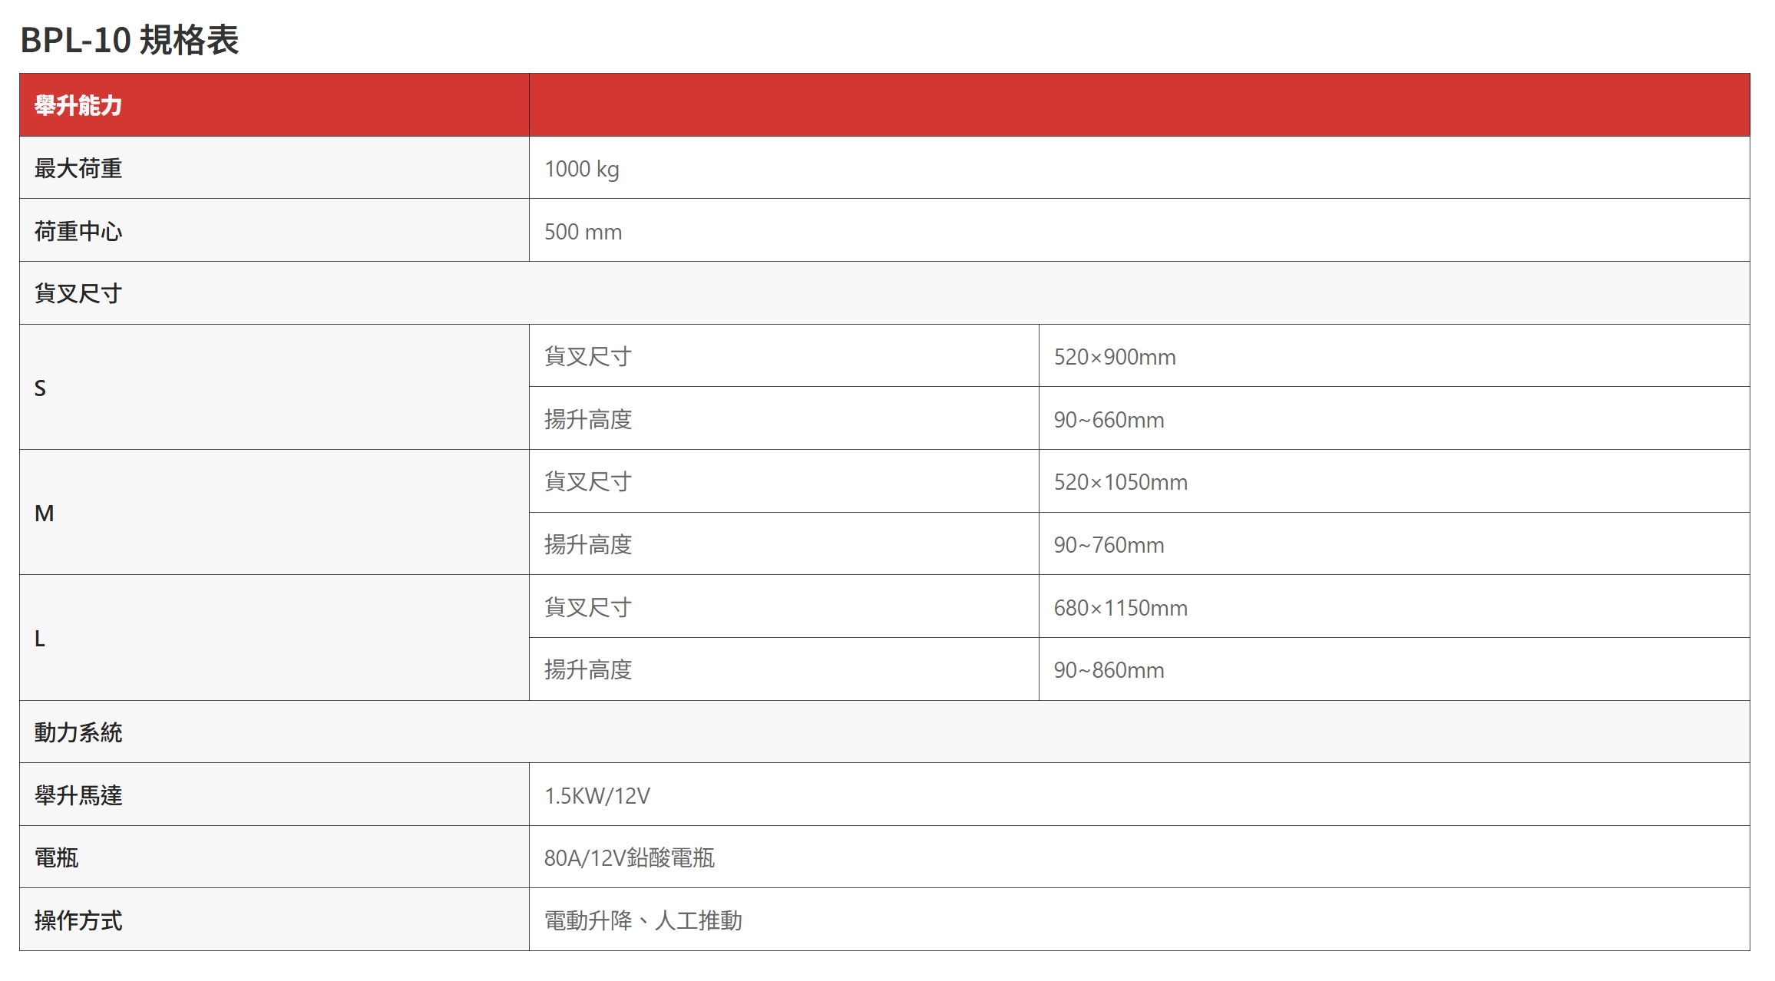Click the 1000 kg value cell
The height and width of the screenshot is (981, 1775).
[x=581, y=169]
